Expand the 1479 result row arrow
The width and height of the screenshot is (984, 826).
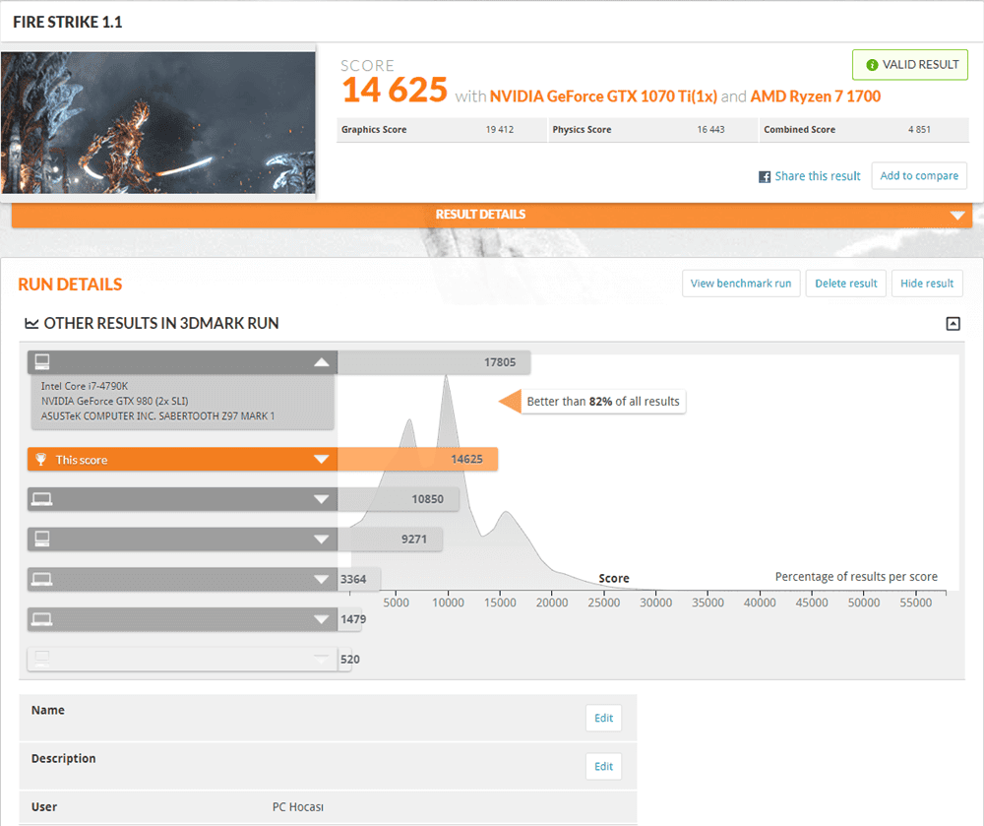320,619
